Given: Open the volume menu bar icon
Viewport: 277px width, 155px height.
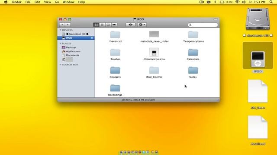Looking at the screenshot, I should point(244,2).
